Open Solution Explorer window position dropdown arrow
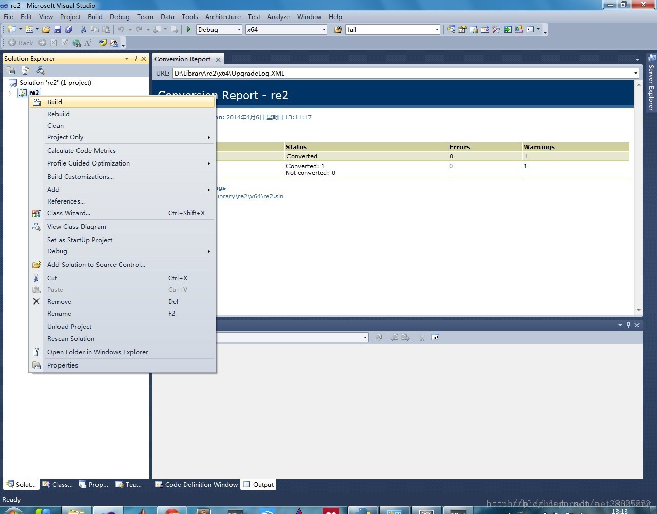The image size is (657, 514). click(126, 58)
